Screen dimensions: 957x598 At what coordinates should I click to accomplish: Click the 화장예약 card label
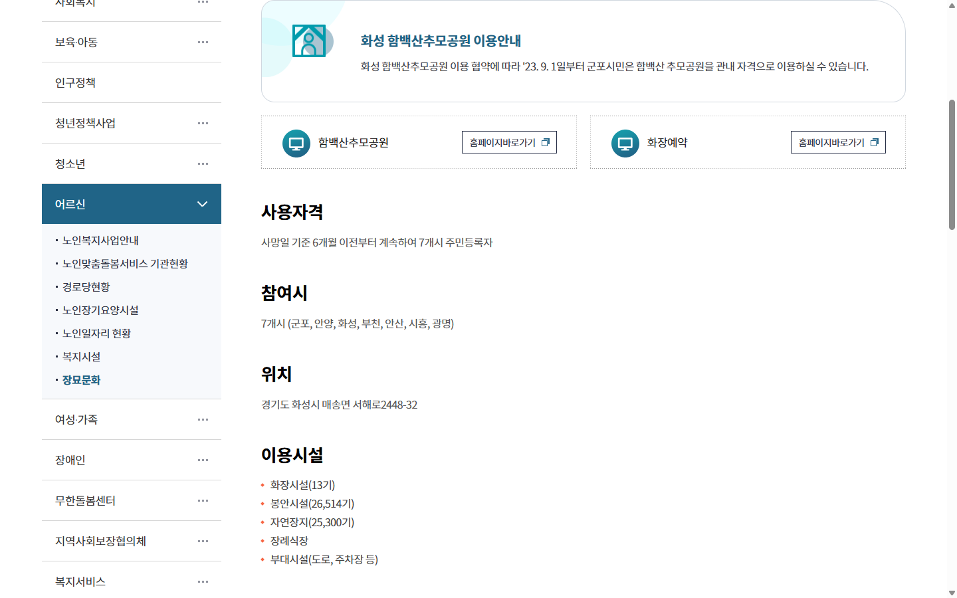[667, 142]
